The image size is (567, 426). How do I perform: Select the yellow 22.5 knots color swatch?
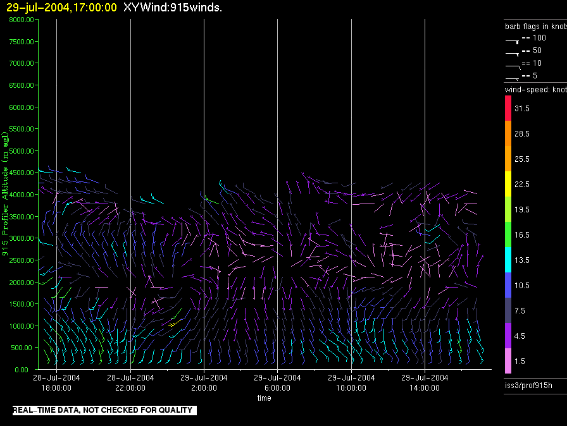coord(508,184)
